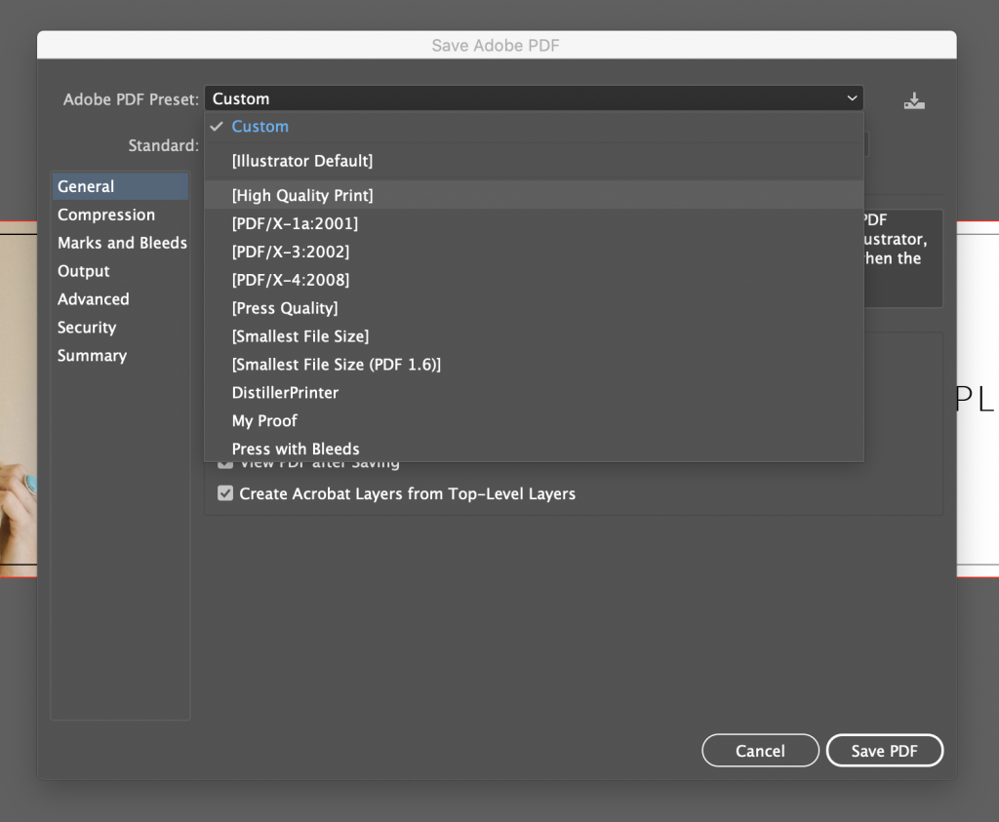Viewport: 999px width, 822px height.
Task: Select the Custom preset option
Action: pyautogui.click(x=534, y=127)
